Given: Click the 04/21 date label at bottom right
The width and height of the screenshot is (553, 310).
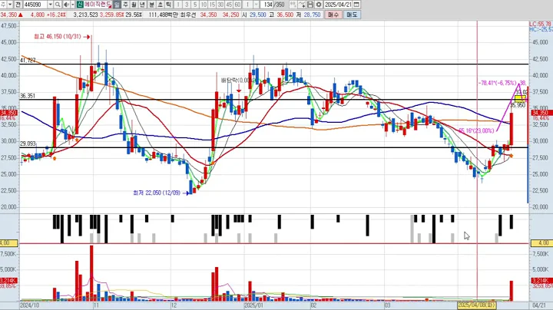Looking at the screenshot, I should click(539, 305).
